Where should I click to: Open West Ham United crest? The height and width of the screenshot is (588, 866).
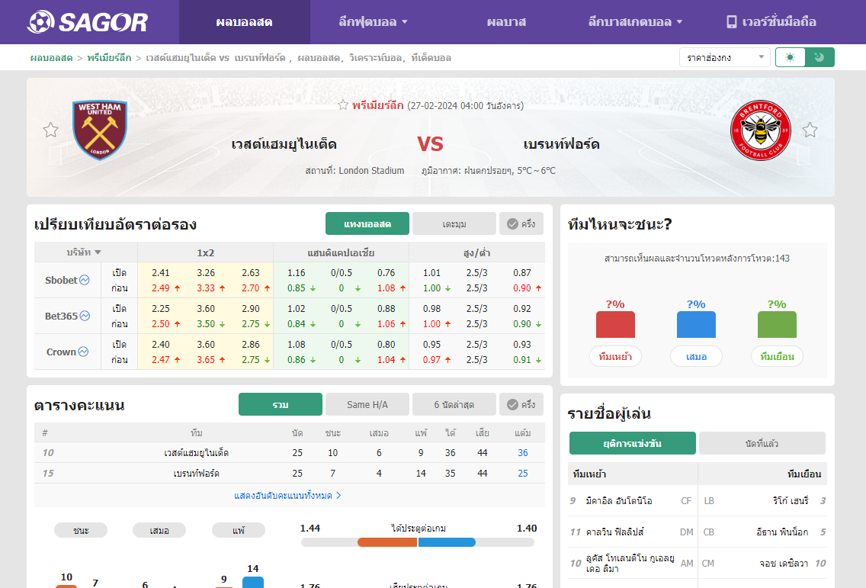click(x=100, y=130)
